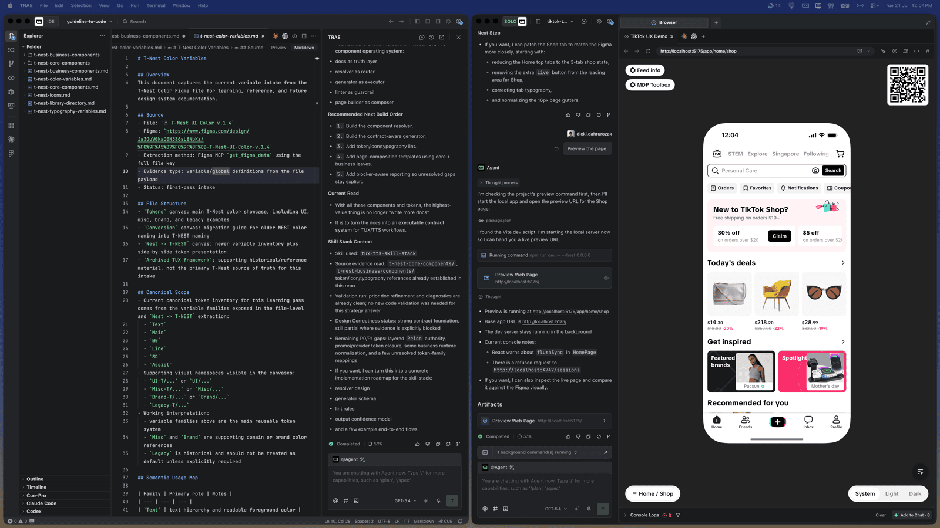Select the Explore tab in TikTok preview
Viewport: 940px width, 528px height.
pyautogui.click(x=757, y=154)
